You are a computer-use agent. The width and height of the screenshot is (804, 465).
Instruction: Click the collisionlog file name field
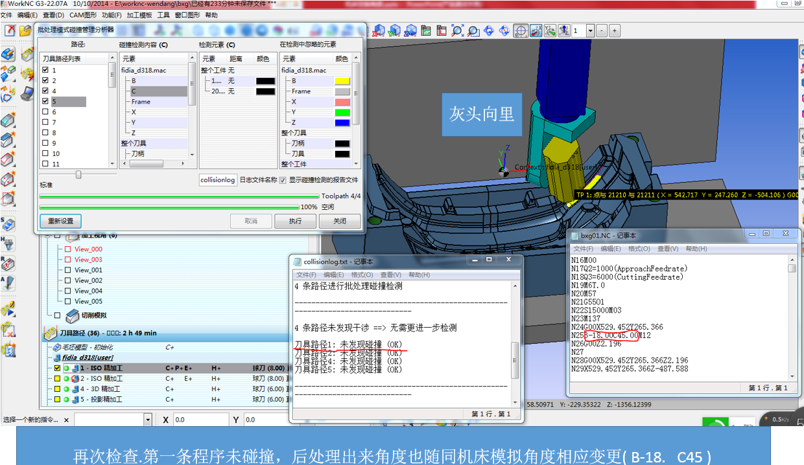[x=218, y=180]
